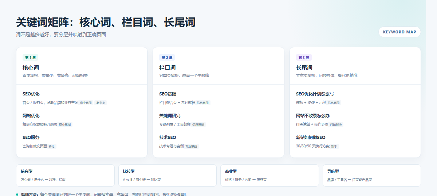This screenshot has height=196, width=437.
Task: Click the 第 2 层 badge
Action: tap(167, 57)
